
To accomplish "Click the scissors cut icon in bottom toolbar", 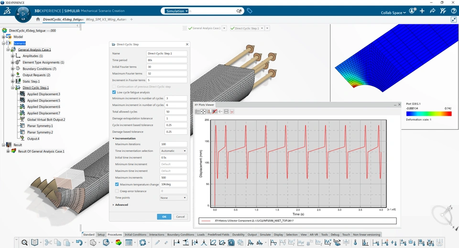I will pos(48,242).
